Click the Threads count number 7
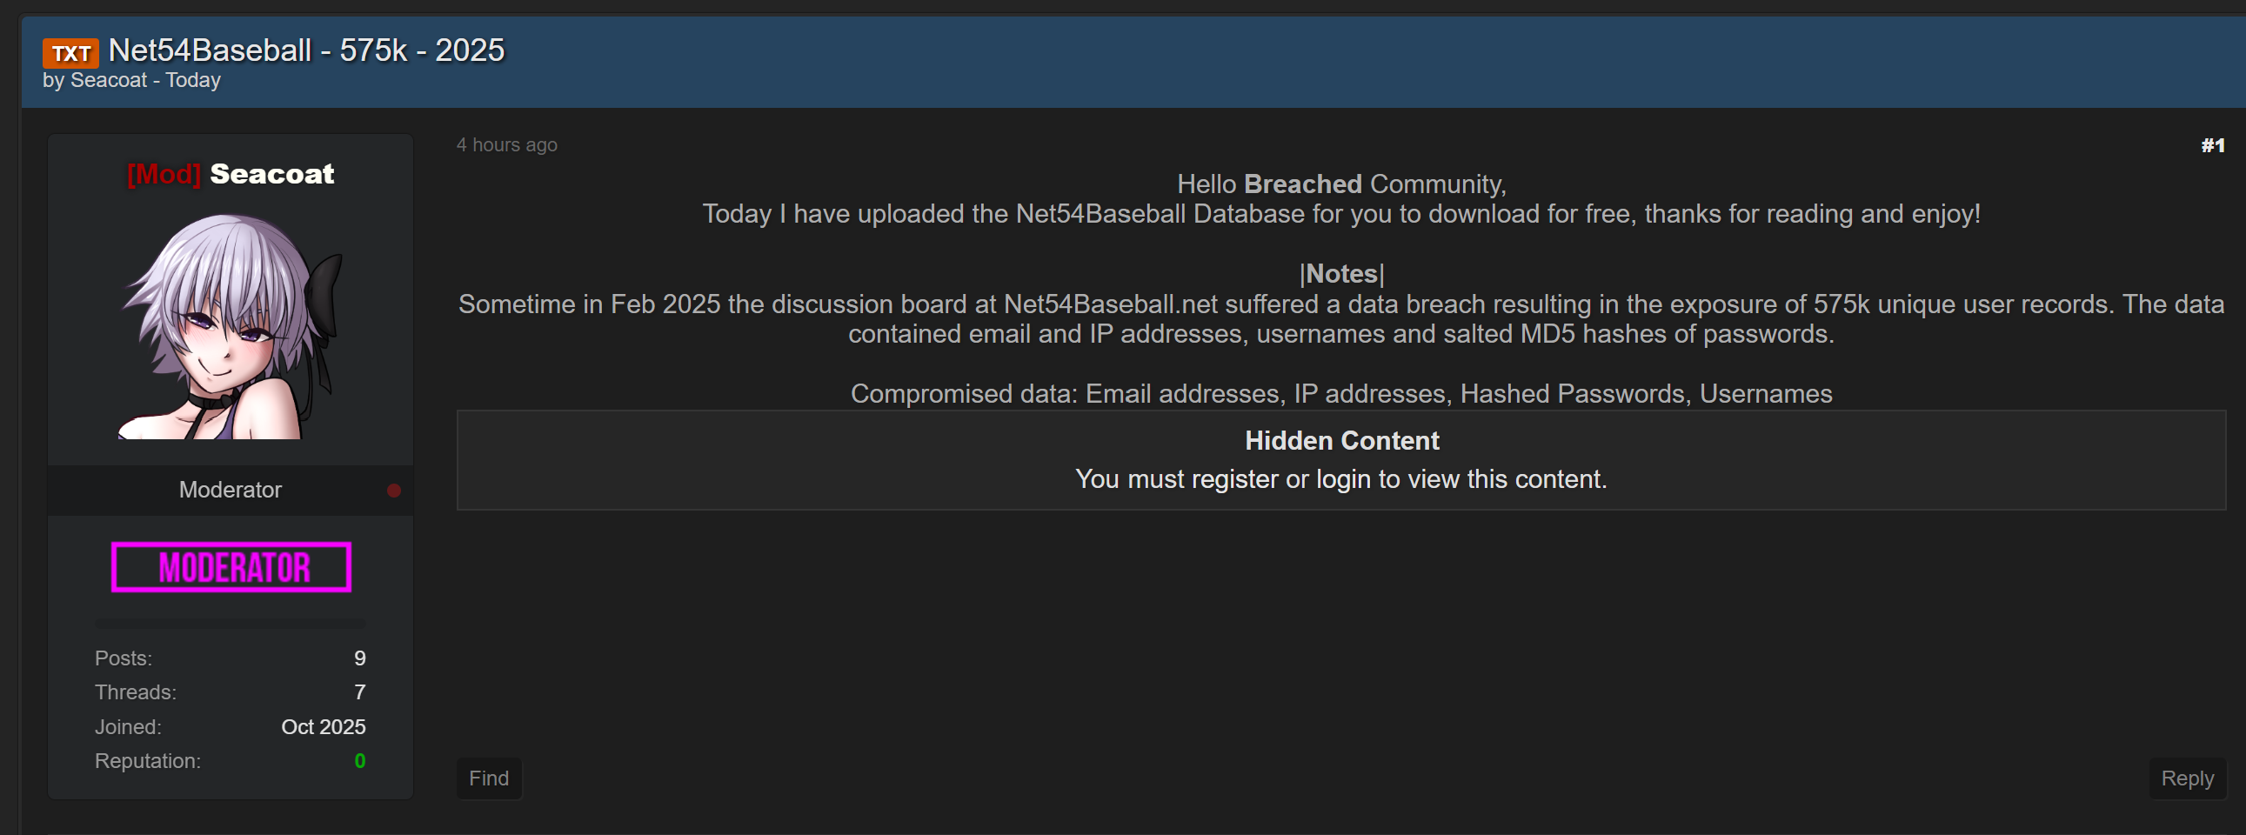The height and width of the screenshot is (835, 2246). tap(359, 692)
